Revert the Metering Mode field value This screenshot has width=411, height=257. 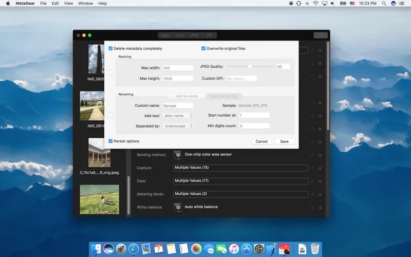312,194
